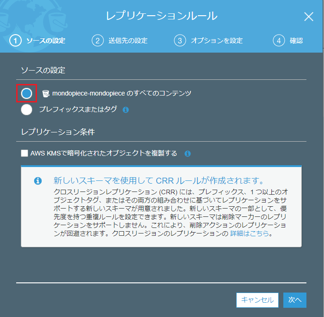Image resolution: width=324 pixels, height=317 pixels.
Task: Click the bucket icon beside mondopiece-mondopiece
Action: point(46,93)
